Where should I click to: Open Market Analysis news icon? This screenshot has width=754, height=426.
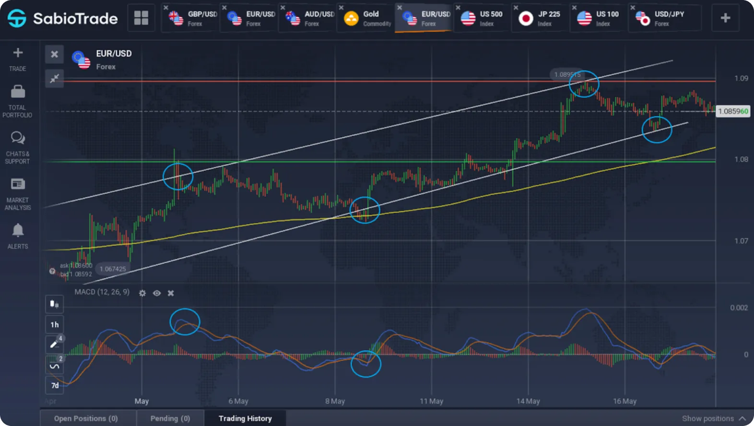[18, 184]
